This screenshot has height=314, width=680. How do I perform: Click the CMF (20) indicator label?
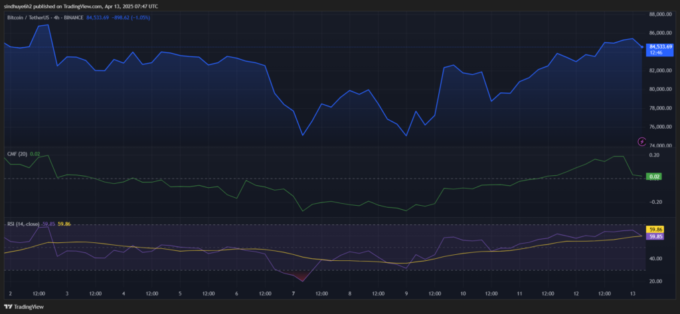[18, 153]
